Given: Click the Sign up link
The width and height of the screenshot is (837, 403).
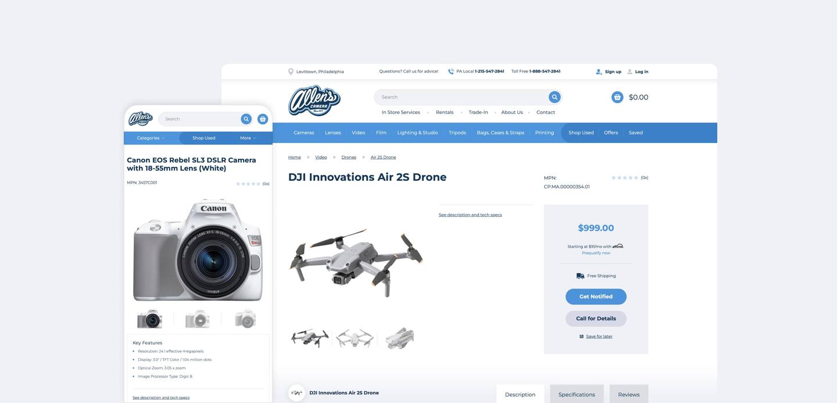Looking at the screenshot, I should [613, 72].
